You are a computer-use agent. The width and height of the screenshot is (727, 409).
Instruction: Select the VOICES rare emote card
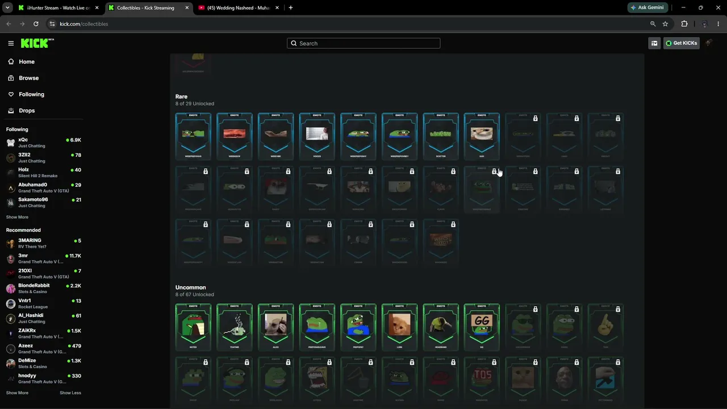[x=317, y=136]
